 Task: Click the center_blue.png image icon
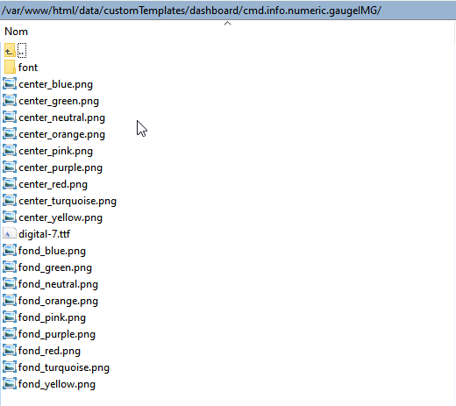point(10,84)
